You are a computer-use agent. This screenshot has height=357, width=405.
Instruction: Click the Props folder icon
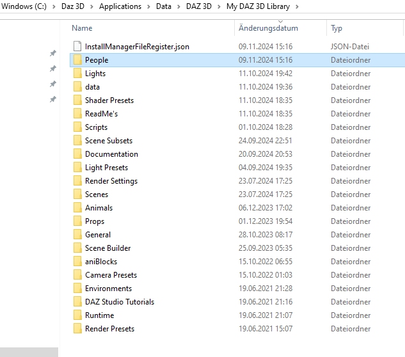tap(77, 221)
